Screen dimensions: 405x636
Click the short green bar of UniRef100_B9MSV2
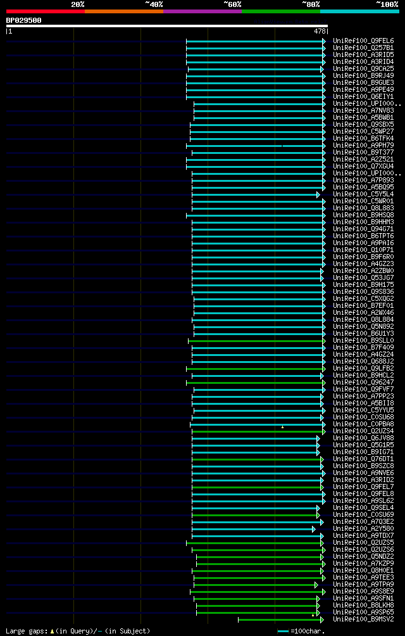(281, 620)
